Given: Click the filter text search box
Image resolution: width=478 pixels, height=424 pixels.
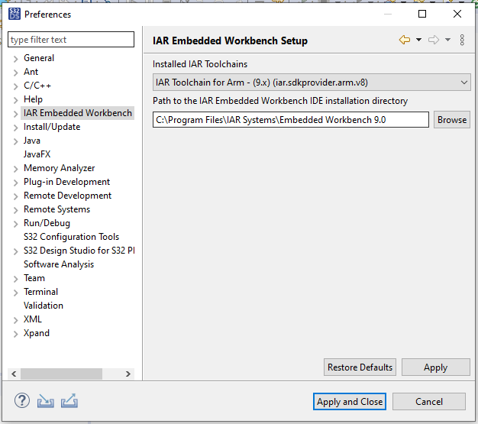Looking at the screenshot, I should pos(71,40).
